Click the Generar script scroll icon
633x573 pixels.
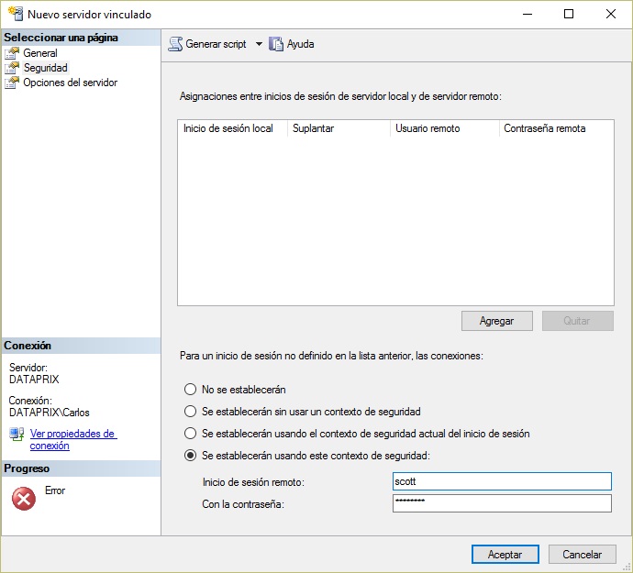coord(175,44)
